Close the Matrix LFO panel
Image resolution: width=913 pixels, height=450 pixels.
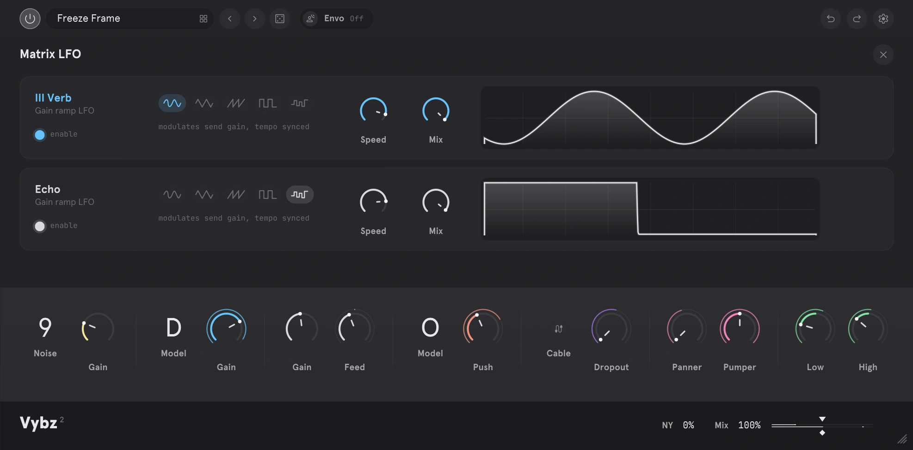click(883, 54)
